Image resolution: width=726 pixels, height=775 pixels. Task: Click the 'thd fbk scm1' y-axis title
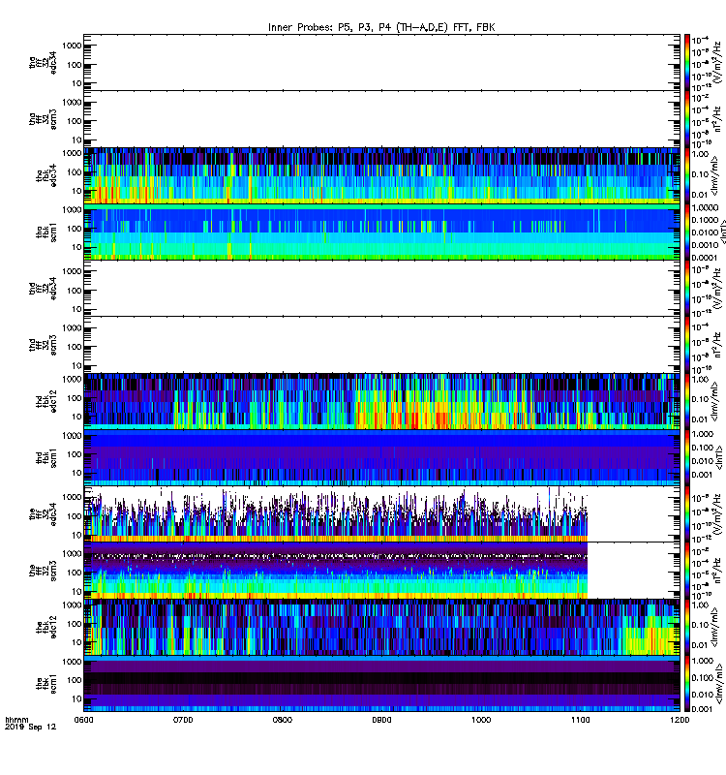(45, 458)
